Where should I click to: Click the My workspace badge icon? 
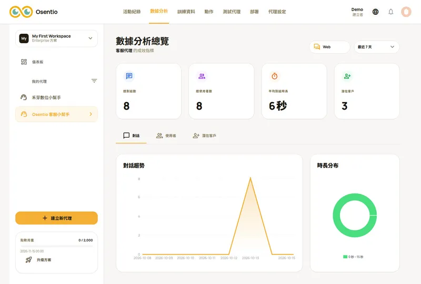click(x=24, y=38)
